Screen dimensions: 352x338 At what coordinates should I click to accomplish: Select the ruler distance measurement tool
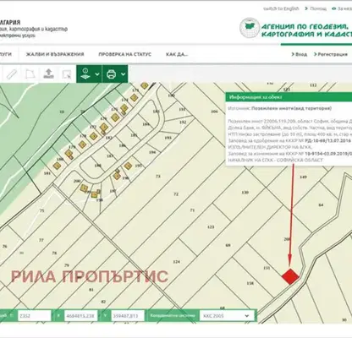point(12,74)
